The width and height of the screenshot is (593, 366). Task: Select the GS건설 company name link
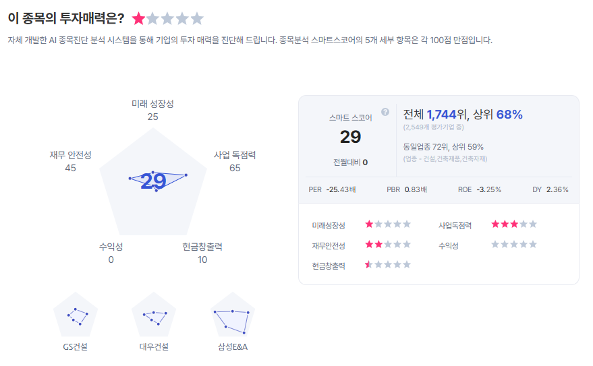pyautogui.click(x=75, y=347)
